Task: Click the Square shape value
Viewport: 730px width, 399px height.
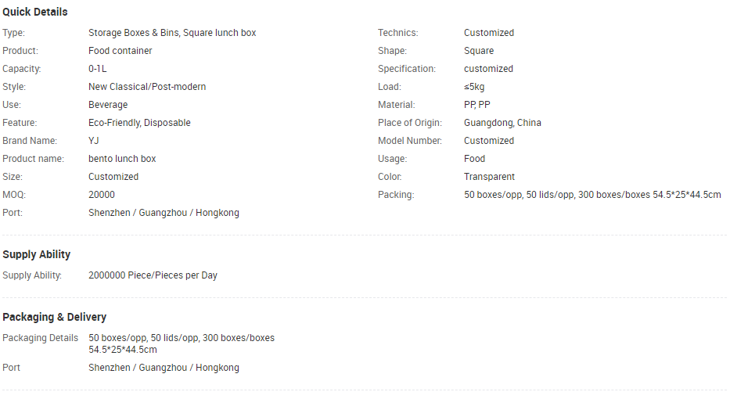Action: (479, 51)
